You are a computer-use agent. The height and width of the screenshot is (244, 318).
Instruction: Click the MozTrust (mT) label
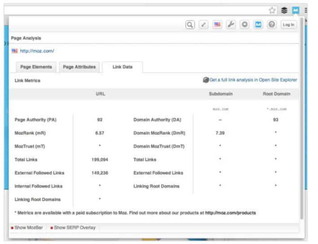click(30, 146)
